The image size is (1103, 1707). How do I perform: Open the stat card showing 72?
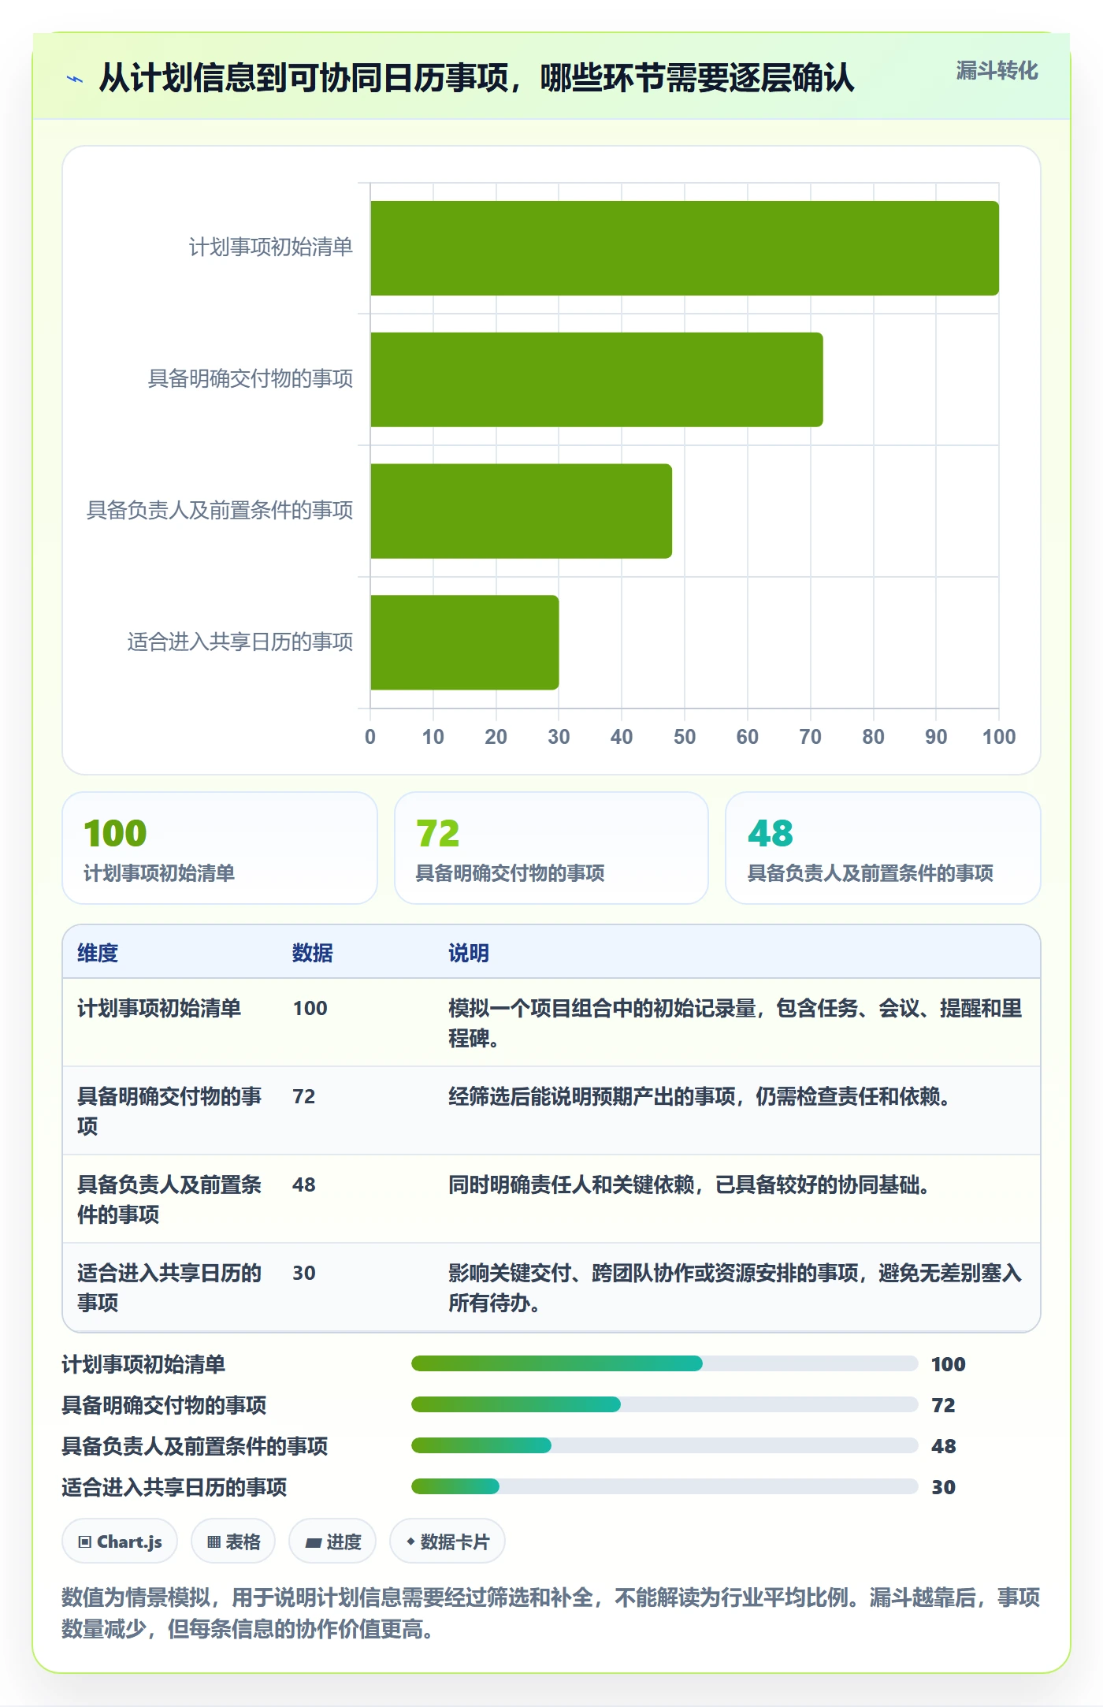coord(551,848)
